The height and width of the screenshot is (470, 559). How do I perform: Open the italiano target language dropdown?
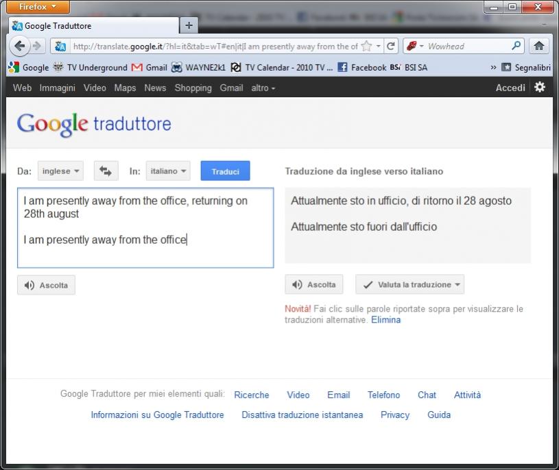pos(168,171)
